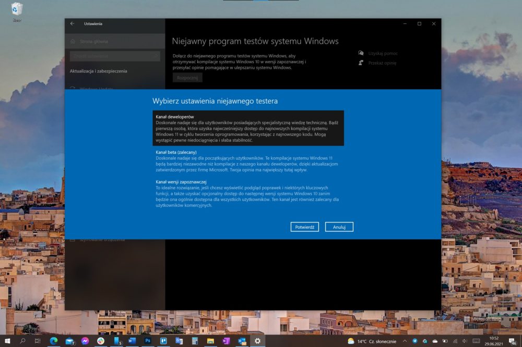Screen dimensions: 522x347
Task: Click the Aktualizacja i zabezpieczenia sidebar heading
Action: (x=99, y=71)
